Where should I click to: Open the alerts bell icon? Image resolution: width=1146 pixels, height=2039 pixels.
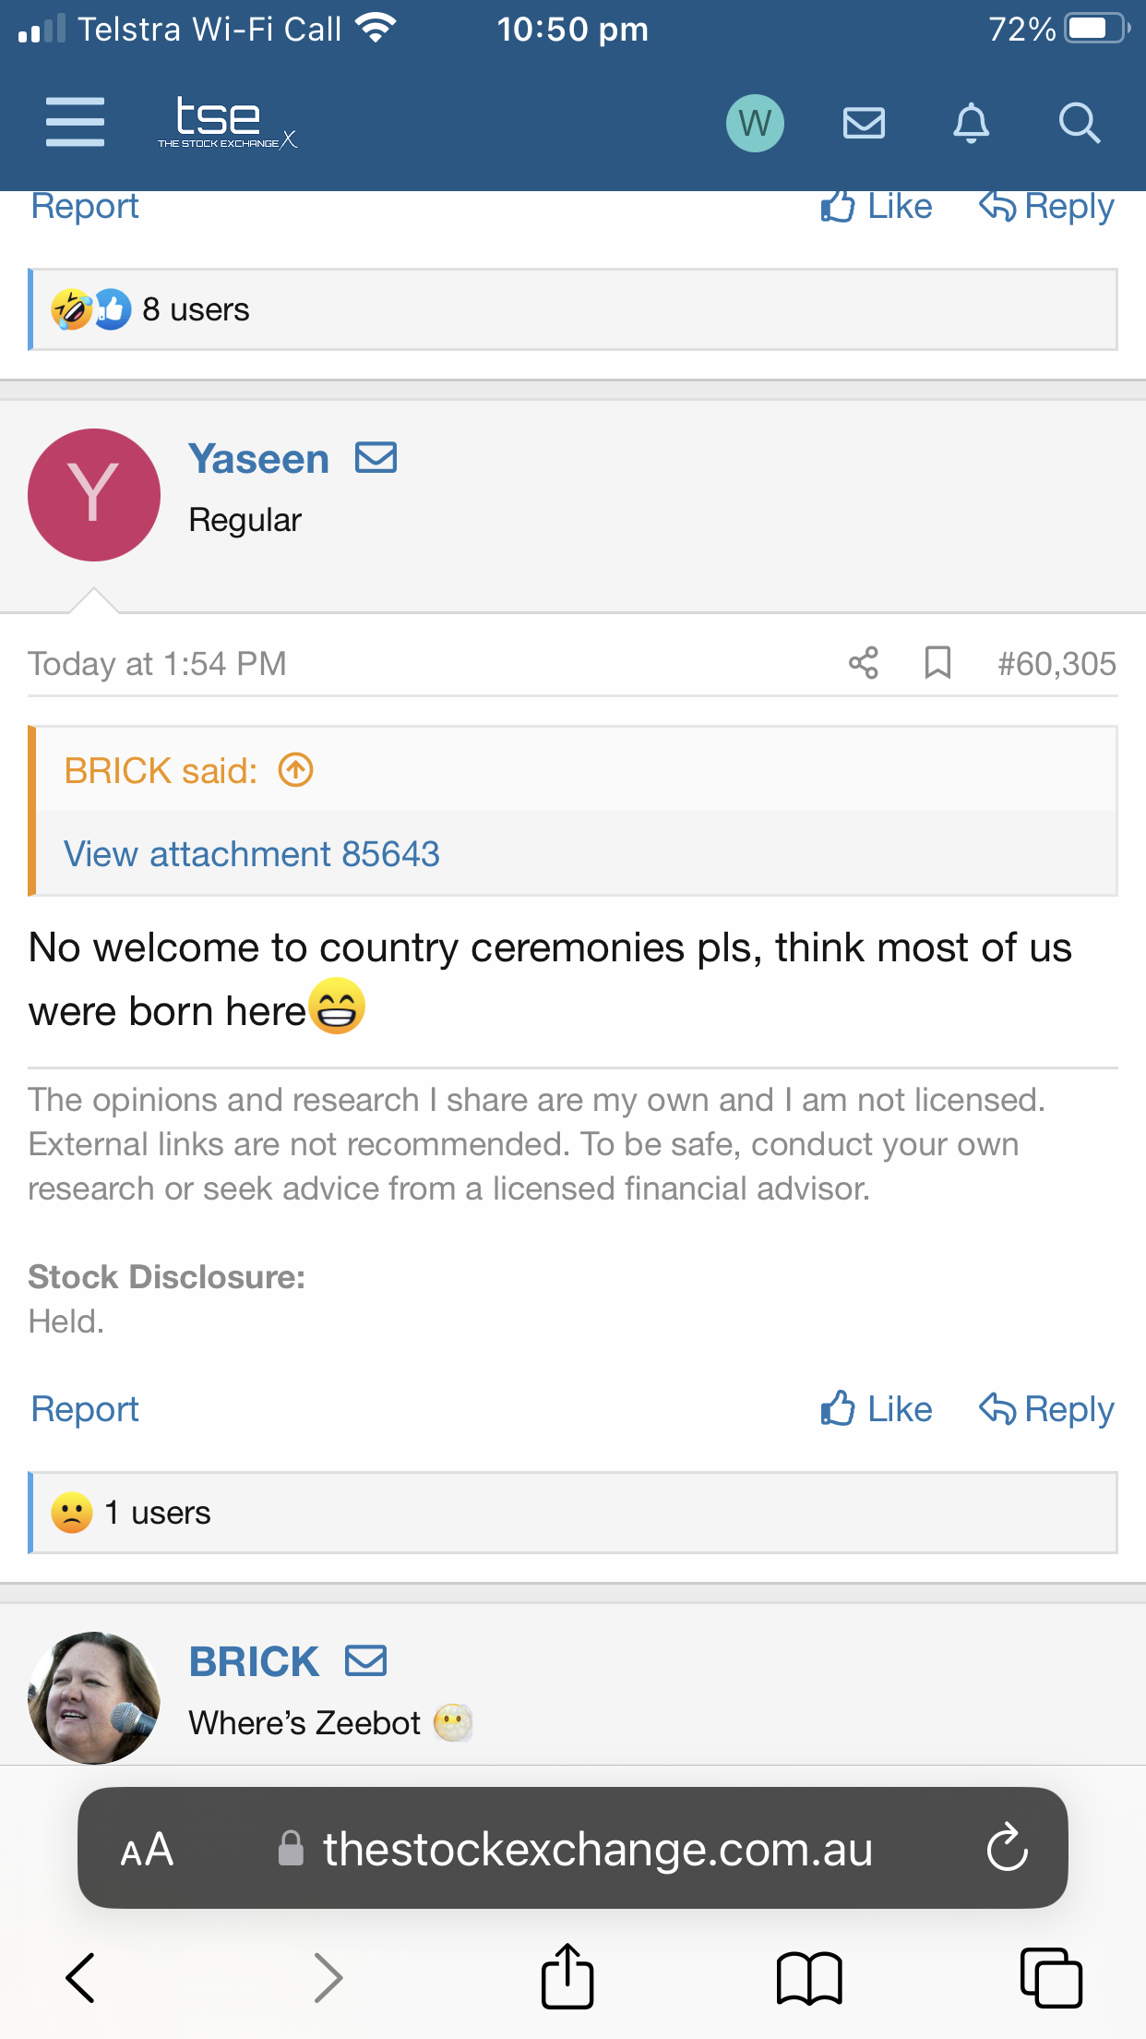pos(971,123)
